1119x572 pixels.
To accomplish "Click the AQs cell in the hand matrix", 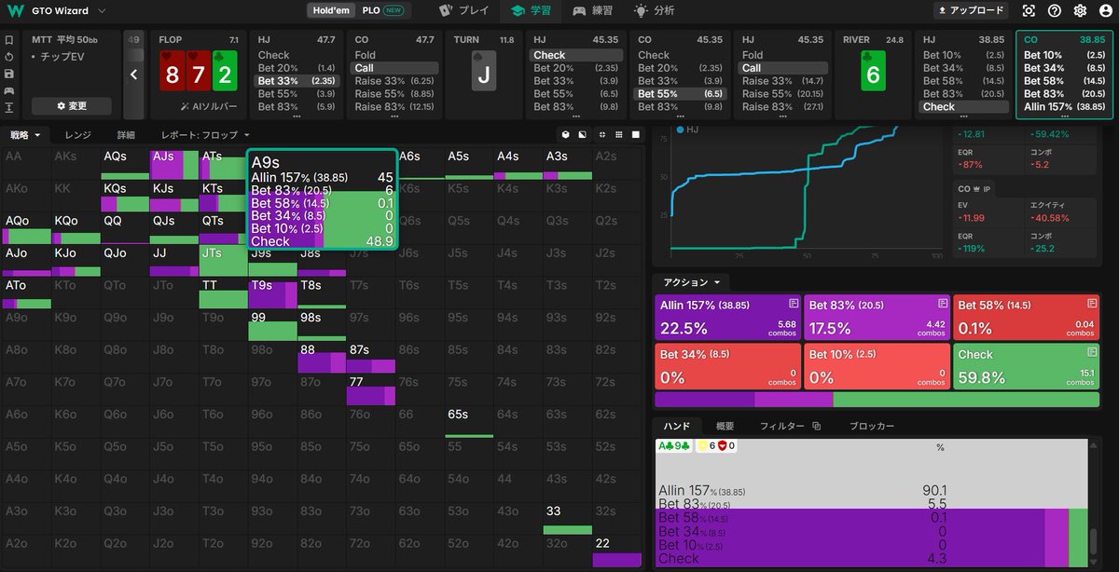I will coord(125,163).
